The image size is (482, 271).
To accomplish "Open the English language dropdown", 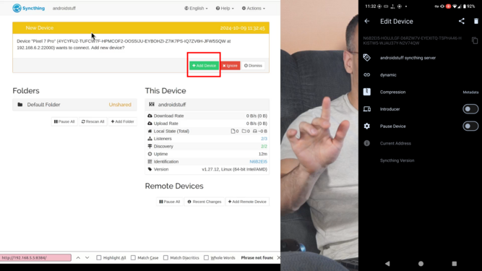I will pos(196,8).
